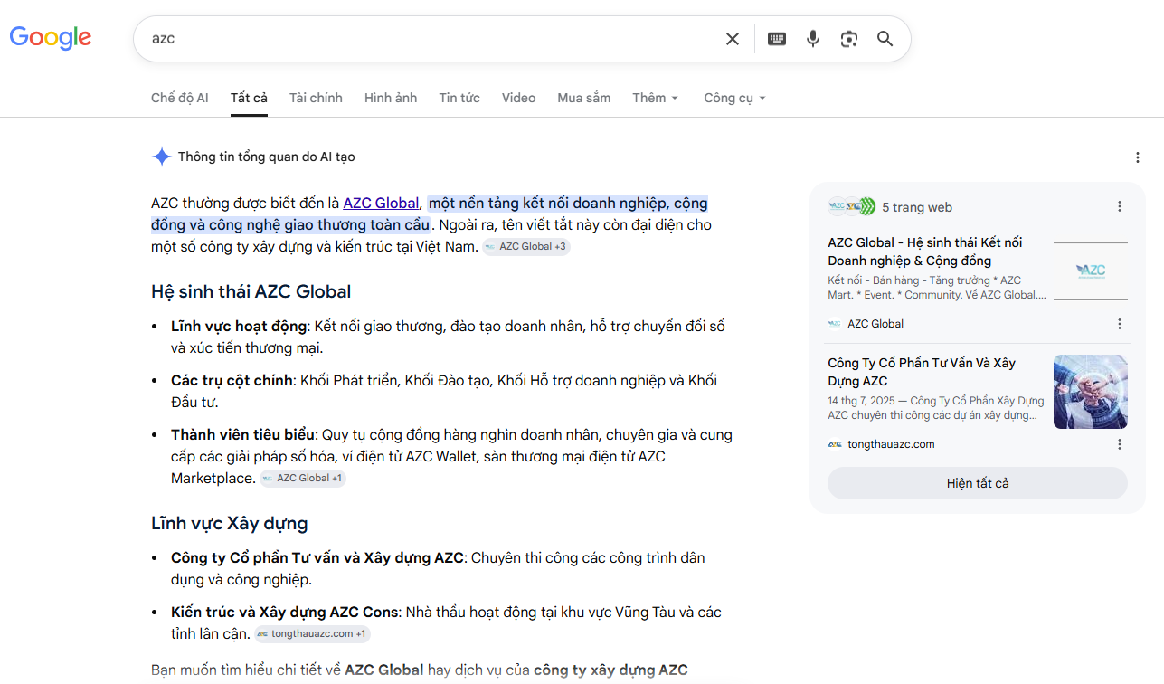Open options menu for AZC Global source
Image resolution: width=1164 pixels, height=684 pixels.
1120,324
